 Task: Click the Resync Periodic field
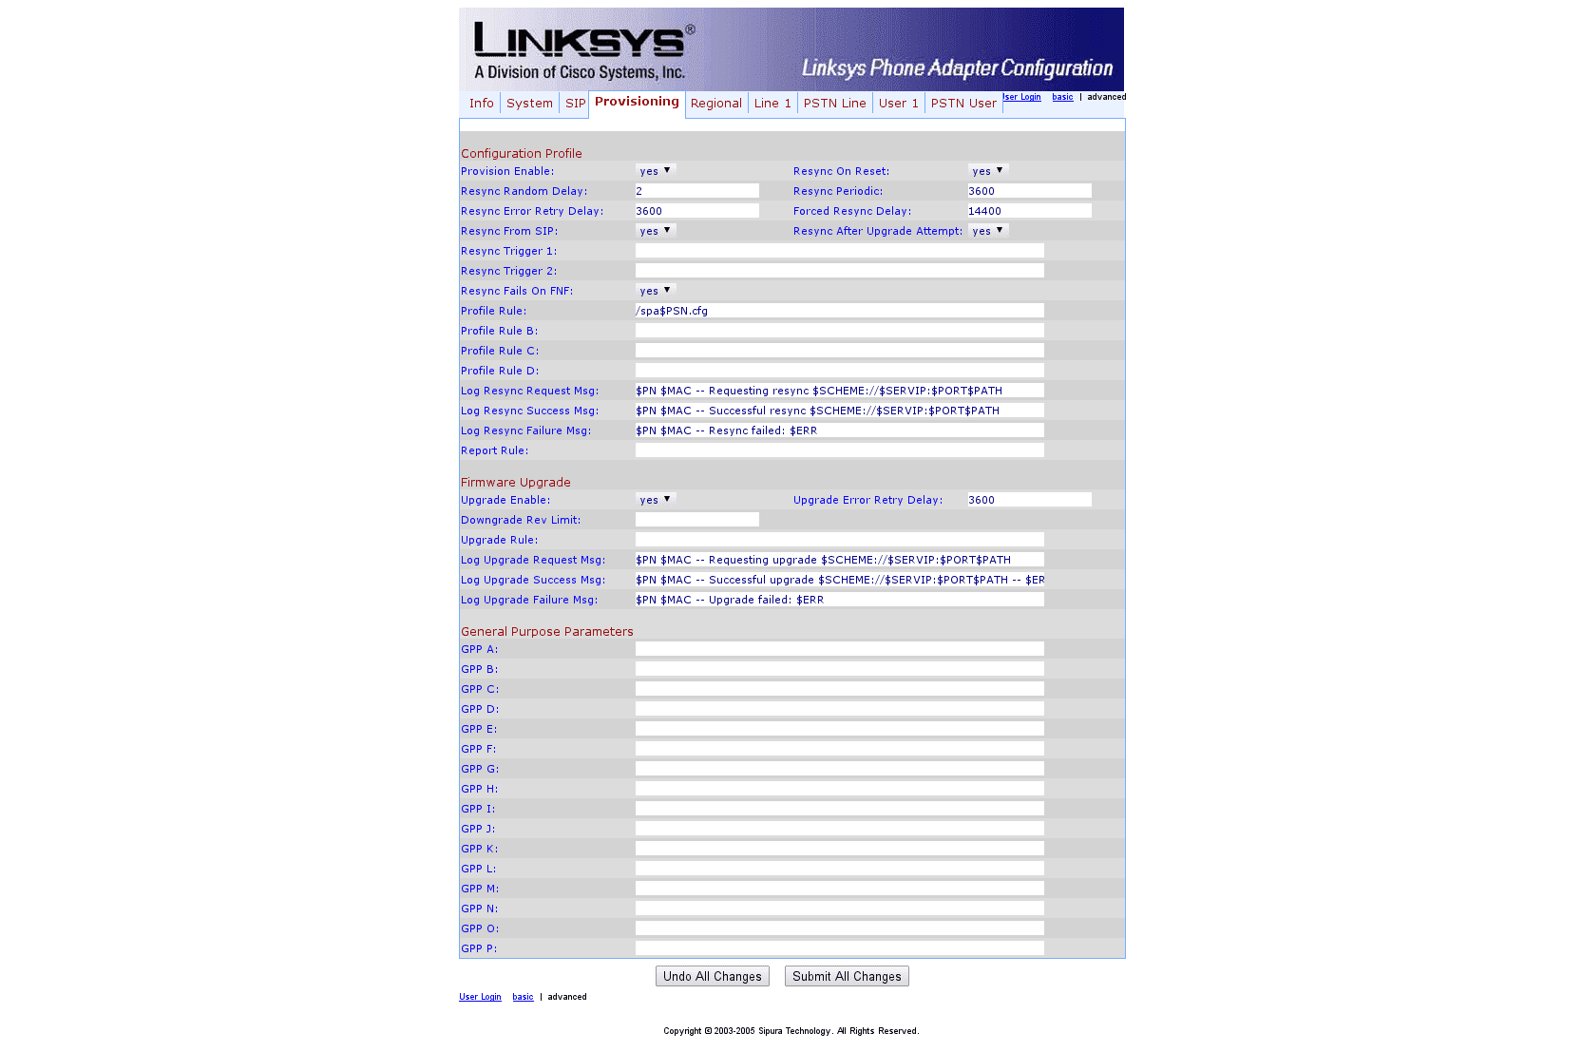click(x=1030, y=191)
